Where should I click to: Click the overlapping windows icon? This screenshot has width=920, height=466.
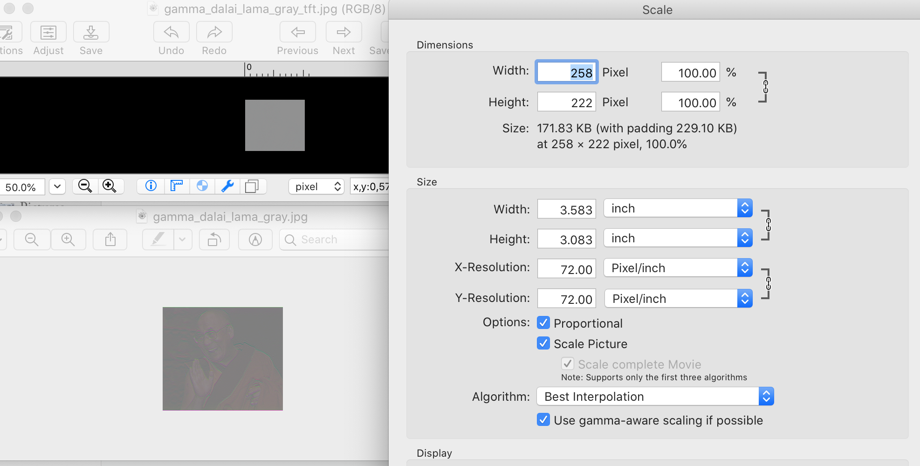point(252,186)
